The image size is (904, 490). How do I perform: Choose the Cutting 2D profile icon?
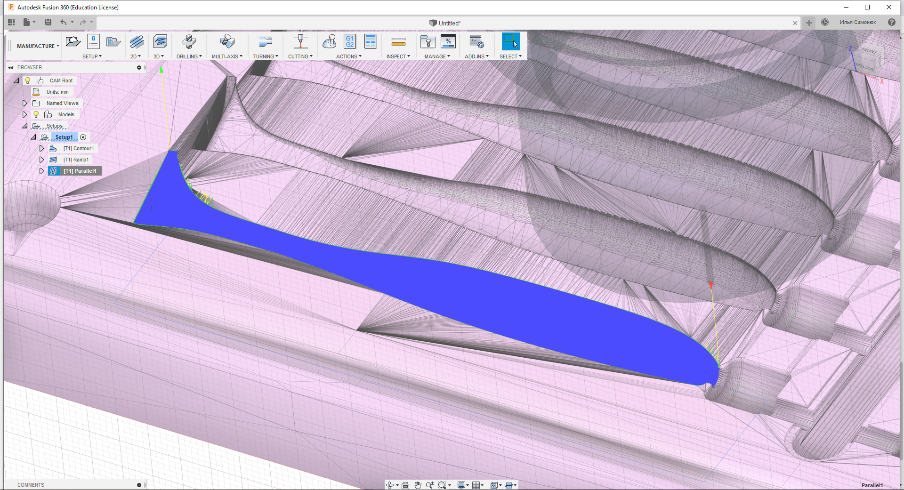pos(300,41)
